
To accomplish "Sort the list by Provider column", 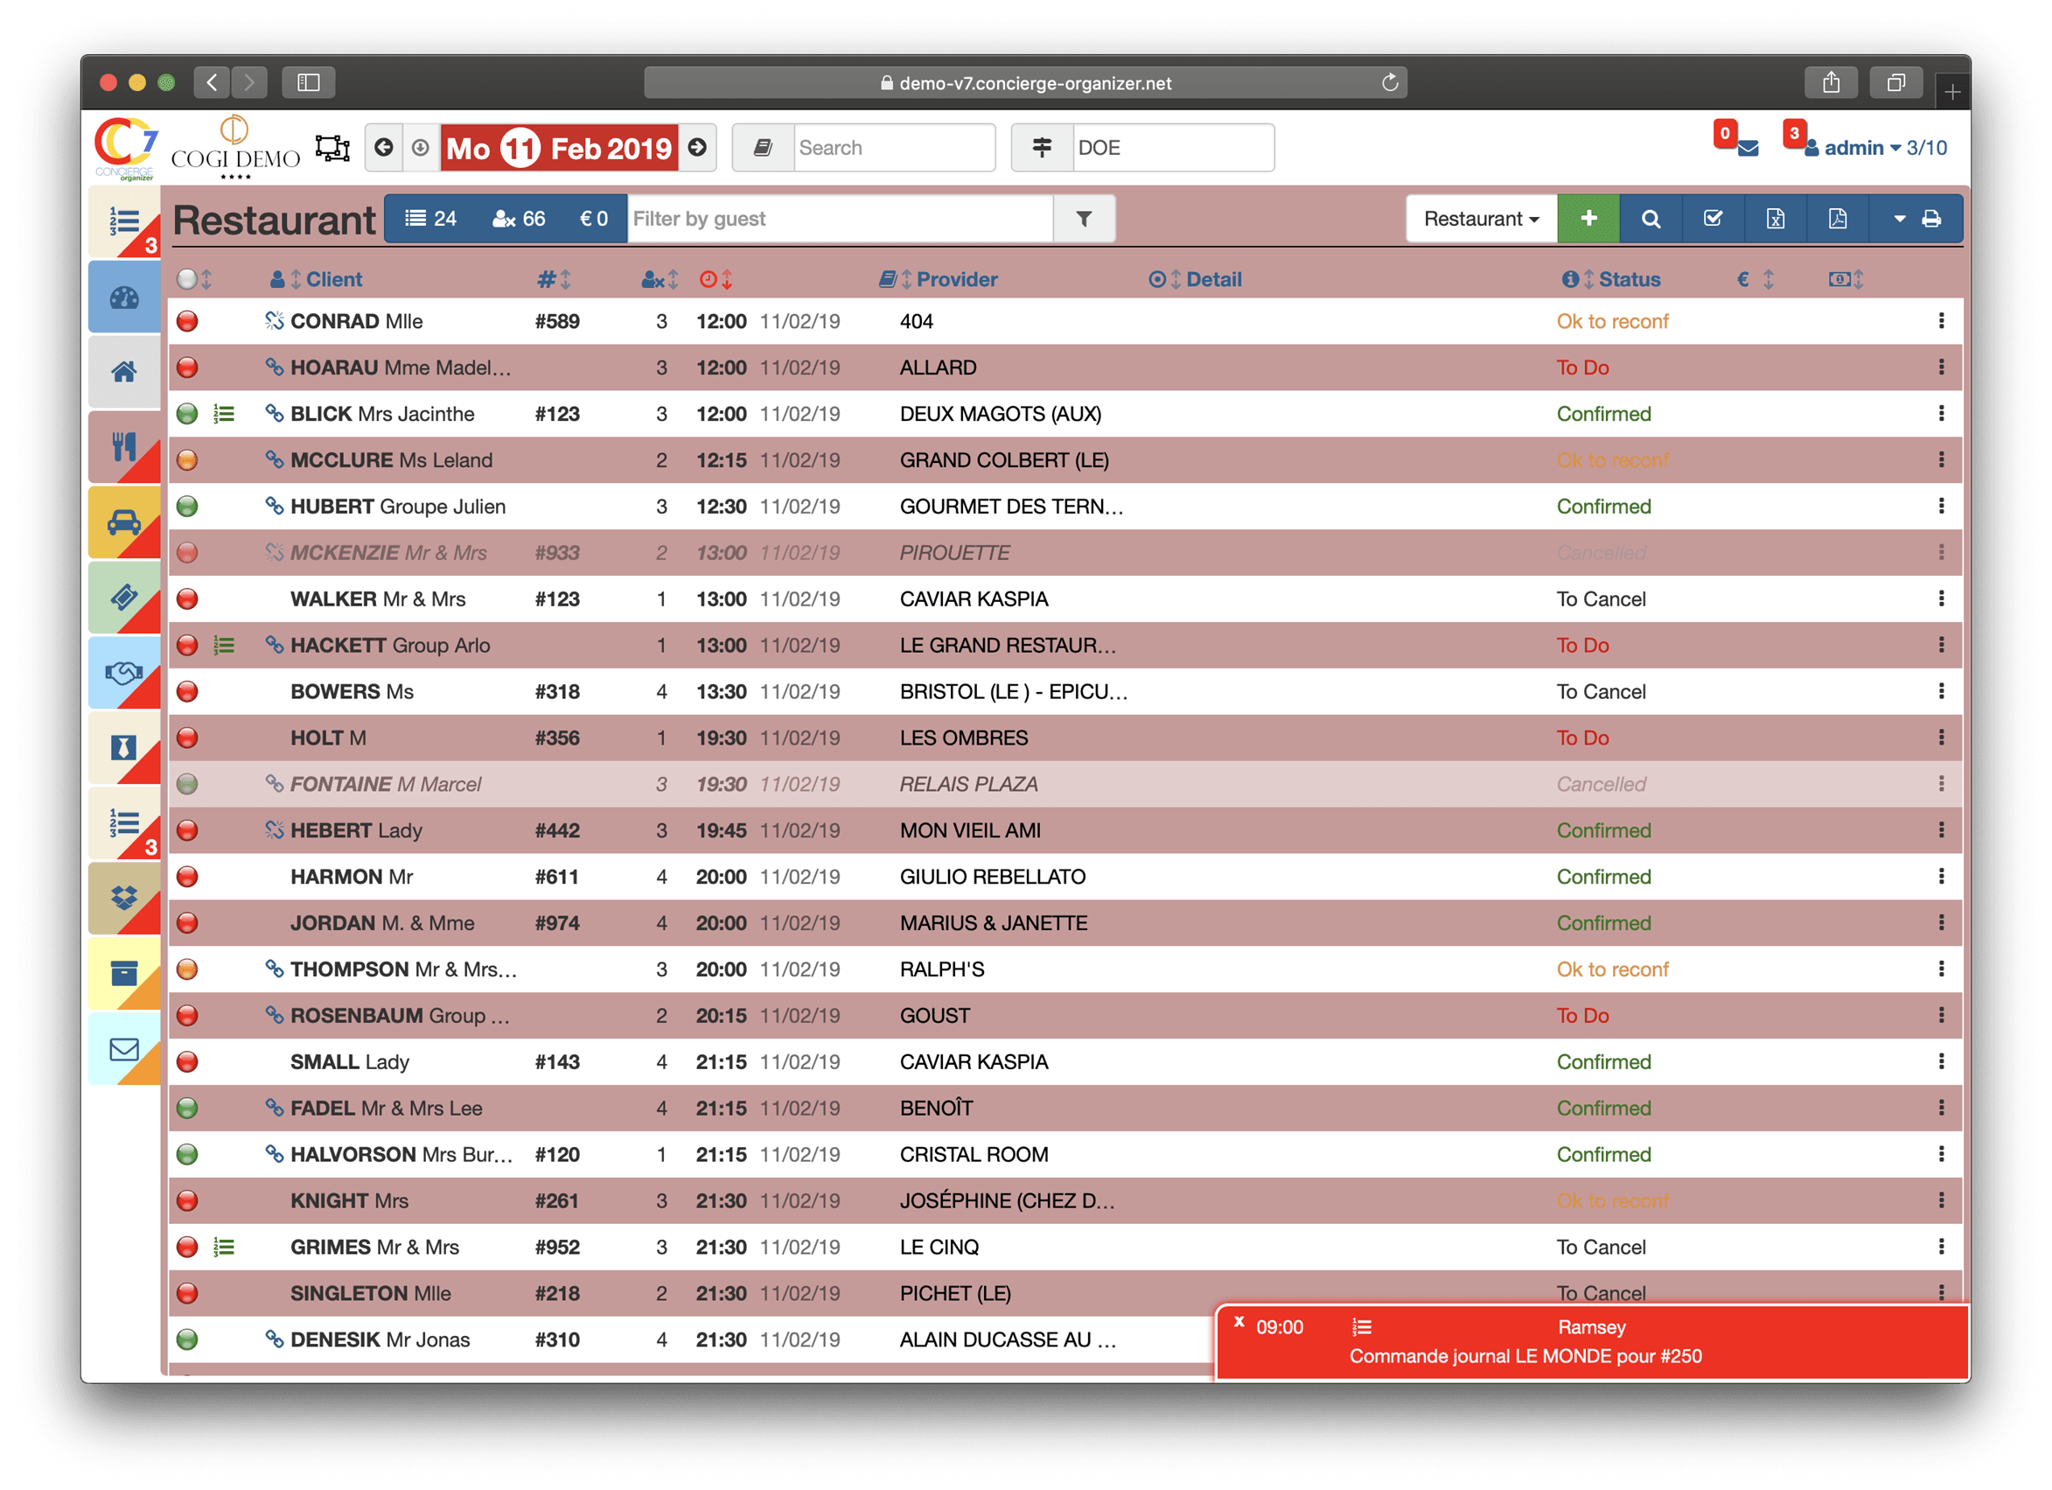I will [x=955, y=280].
